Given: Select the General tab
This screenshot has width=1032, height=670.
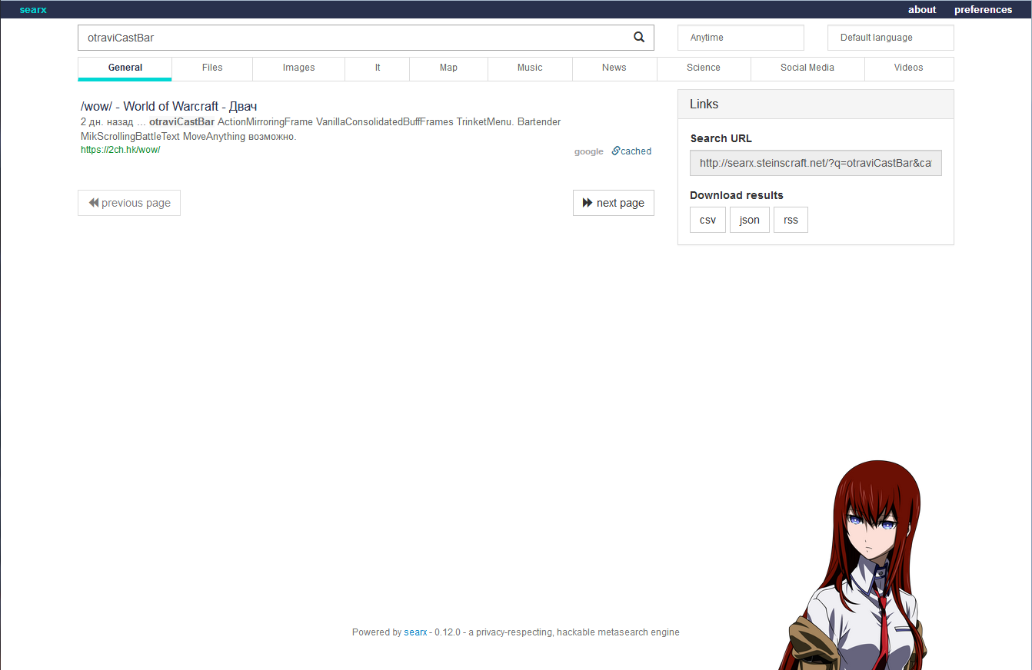Looking at the screenshot, I should [125, 68].
